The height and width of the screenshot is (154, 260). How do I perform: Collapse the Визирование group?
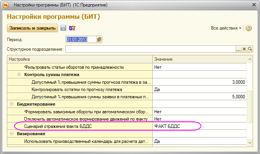coord(12,134)
